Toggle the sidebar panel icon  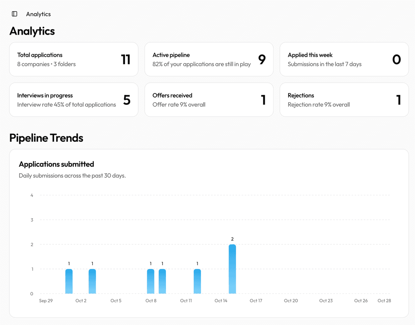click(15, 14)
